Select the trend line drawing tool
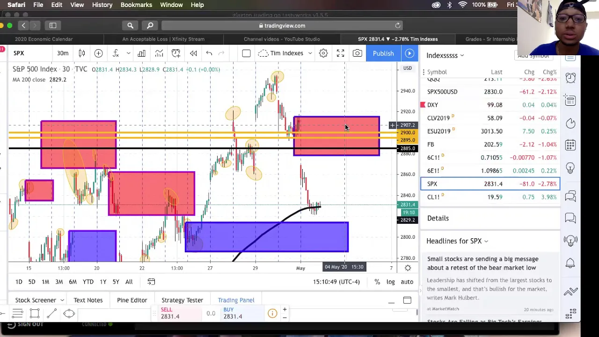The height and width of the screenshot is (337, 599). point(52,314)
